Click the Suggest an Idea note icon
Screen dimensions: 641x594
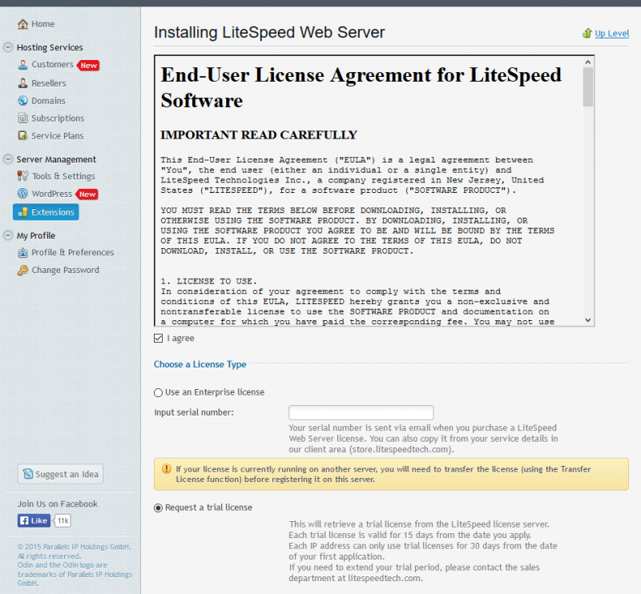coord(28,474)
